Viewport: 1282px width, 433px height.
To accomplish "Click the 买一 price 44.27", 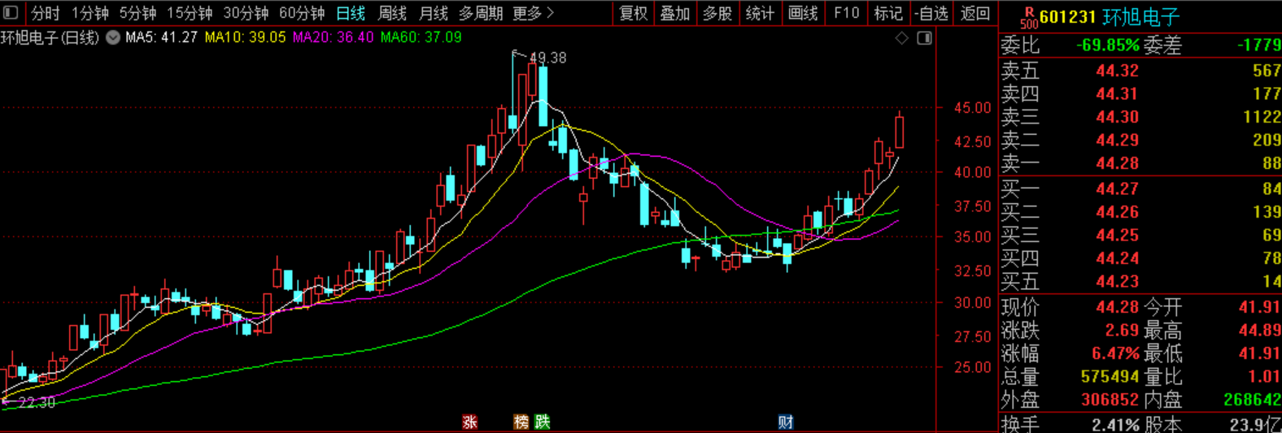I will [x=1117, y=188].
